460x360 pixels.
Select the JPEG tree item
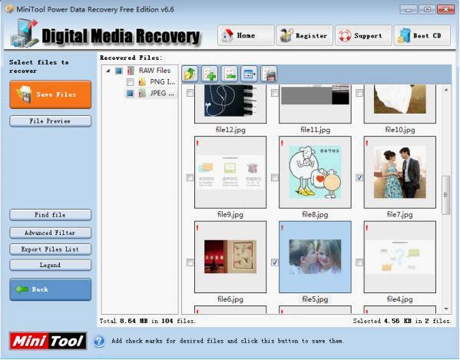coord(162,93)
